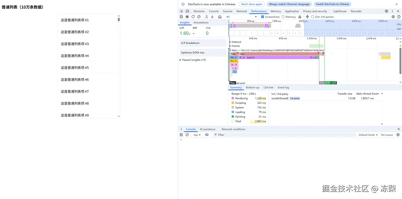
Task: Open the Lighthouse tab
Action: point(340,11)
